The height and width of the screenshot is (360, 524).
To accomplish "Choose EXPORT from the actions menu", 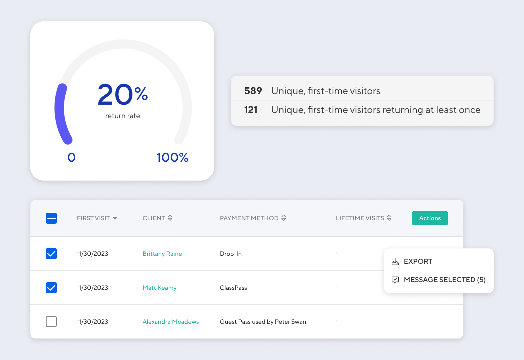I will click(418, 261).
